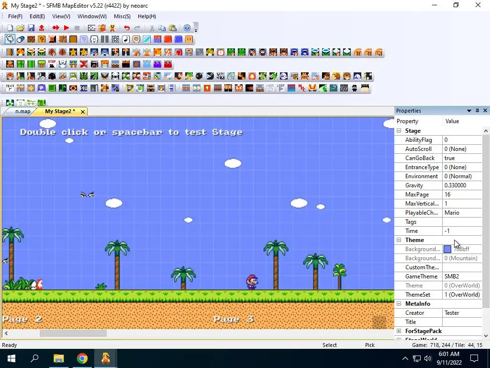
Task: Collapse the Theme property group
Action: tap(399, 240)
